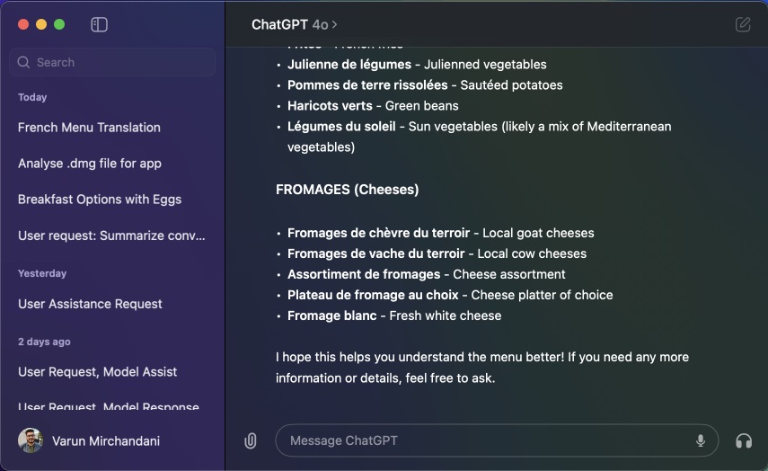The image size is (768, 471).
Task: Click Varun Mirchandani's profile avatar
Action: (x=31, y=440)
